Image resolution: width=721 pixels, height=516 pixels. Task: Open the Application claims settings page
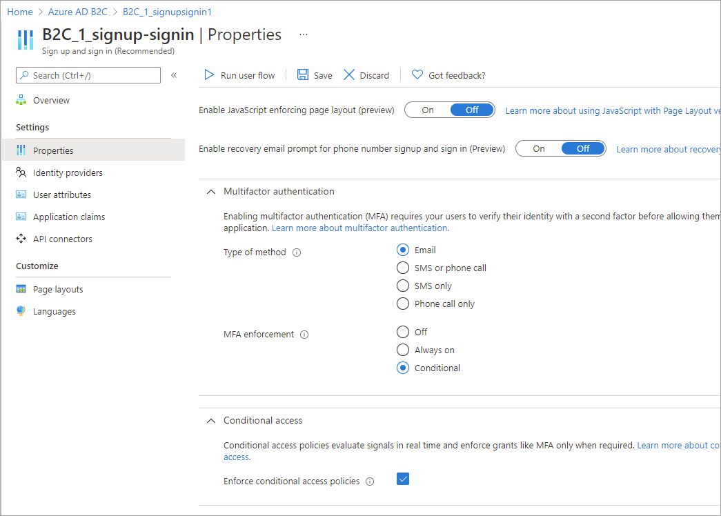[x=69, y=216]
